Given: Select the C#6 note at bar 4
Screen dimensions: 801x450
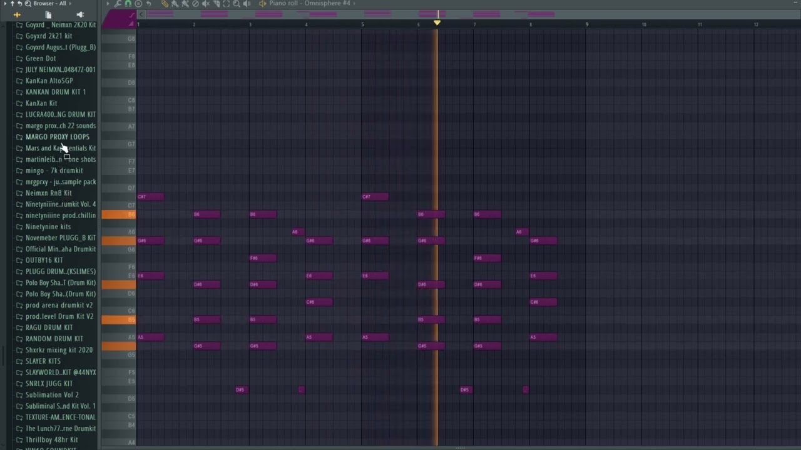Looking at the screenshot, I should [319, 302].
